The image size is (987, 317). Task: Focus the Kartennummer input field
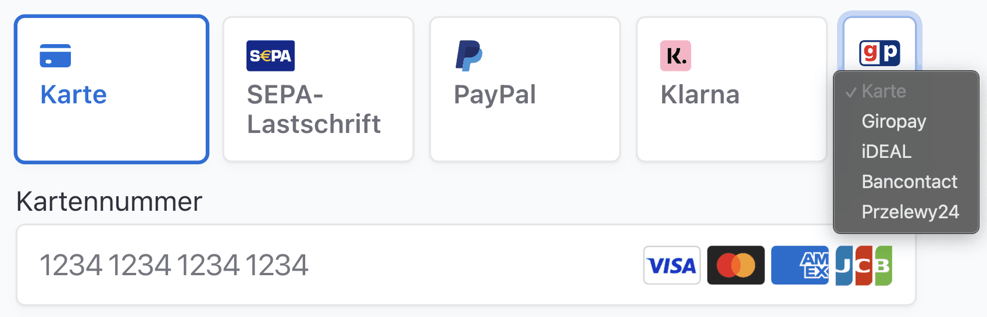click(466, 265)
